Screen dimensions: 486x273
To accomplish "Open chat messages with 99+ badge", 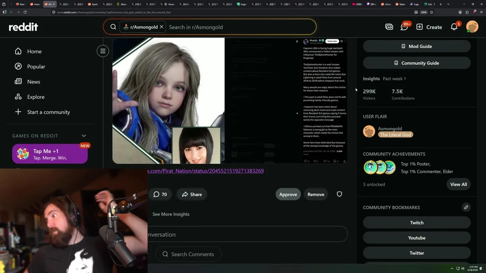I will (405, 27).
